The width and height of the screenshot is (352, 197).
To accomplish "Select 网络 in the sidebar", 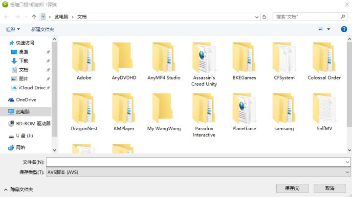I will 17,147.
